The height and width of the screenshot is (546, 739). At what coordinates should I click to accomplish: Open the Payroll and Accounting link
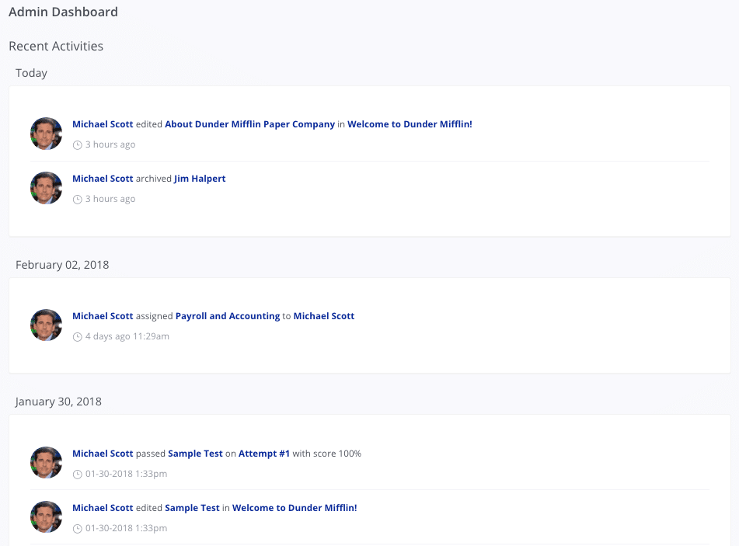228,316
